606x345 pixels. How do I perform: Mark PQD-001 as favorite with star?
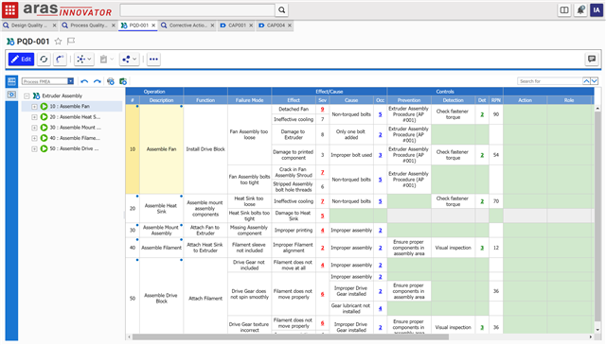[58, 42]
